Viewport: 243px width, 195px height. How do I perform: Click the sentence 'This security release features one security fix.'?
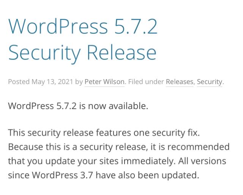click(x=104, y=133)
